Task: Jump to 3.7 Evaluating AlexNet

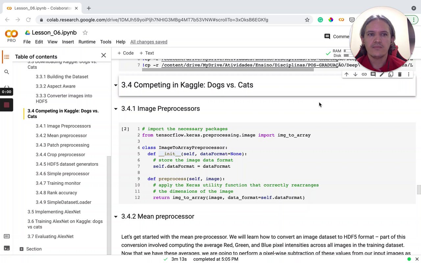Action: [51, 236]
